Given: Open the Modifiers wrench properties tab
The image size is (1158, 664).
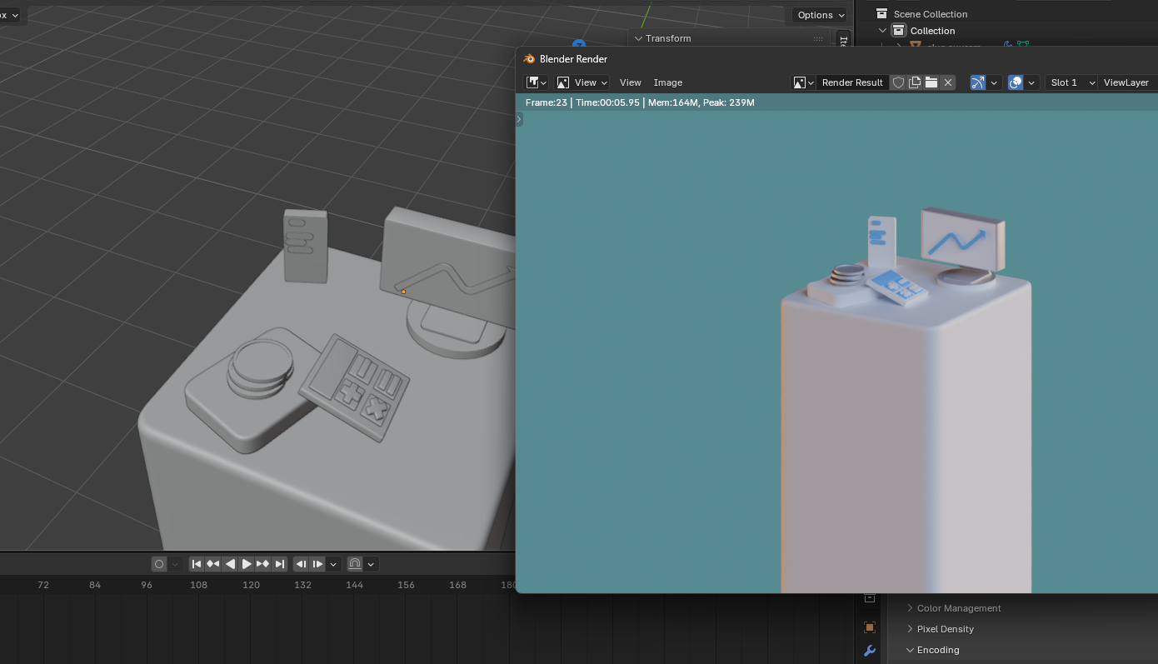Looking at the screenshot, I should click(x=870, y=651).
